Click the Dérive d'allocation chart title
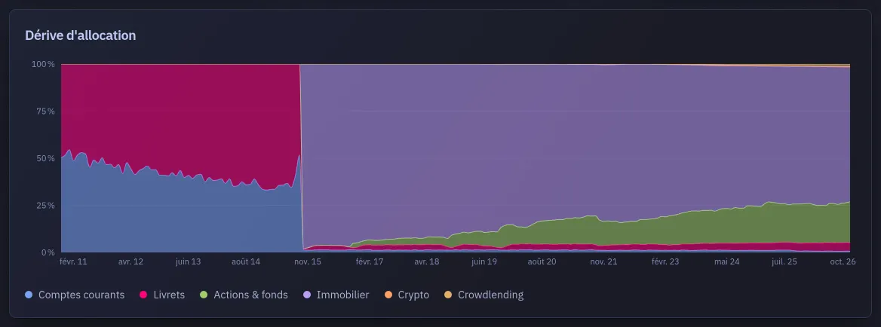Viewport: 881px width, 327px height. tap(81, 35)
